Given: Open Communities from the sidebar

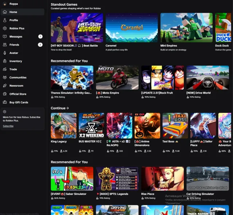Looking at the screenshot, I should click(x=23, y=77).
